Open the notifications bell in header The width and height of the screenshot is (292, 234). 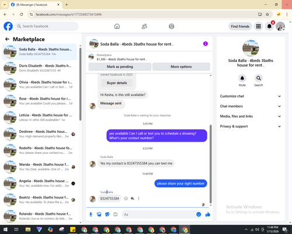(269, 26)
